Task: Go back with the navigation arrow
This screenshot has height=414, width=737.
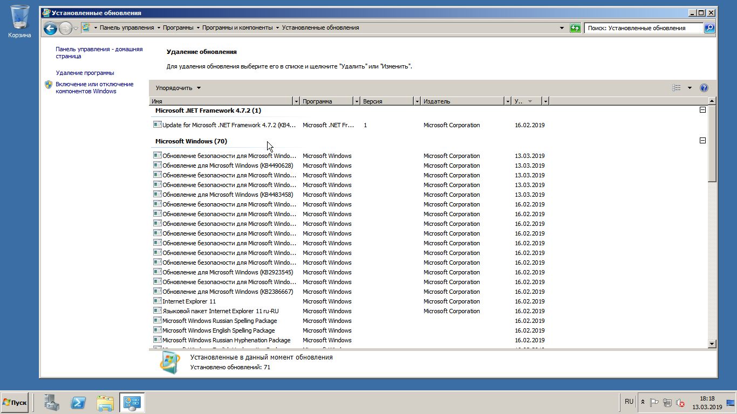Action: coord(51,28)
